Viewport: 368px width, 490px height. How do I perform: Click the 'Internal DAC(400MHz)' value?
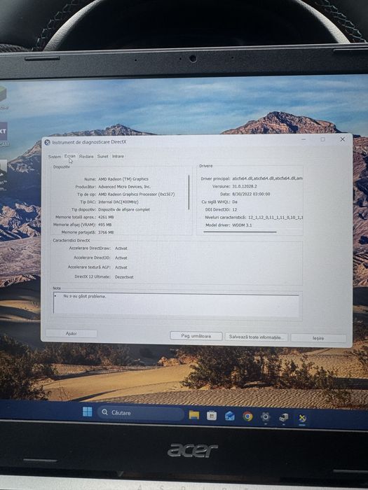click(x=118, y=202)
